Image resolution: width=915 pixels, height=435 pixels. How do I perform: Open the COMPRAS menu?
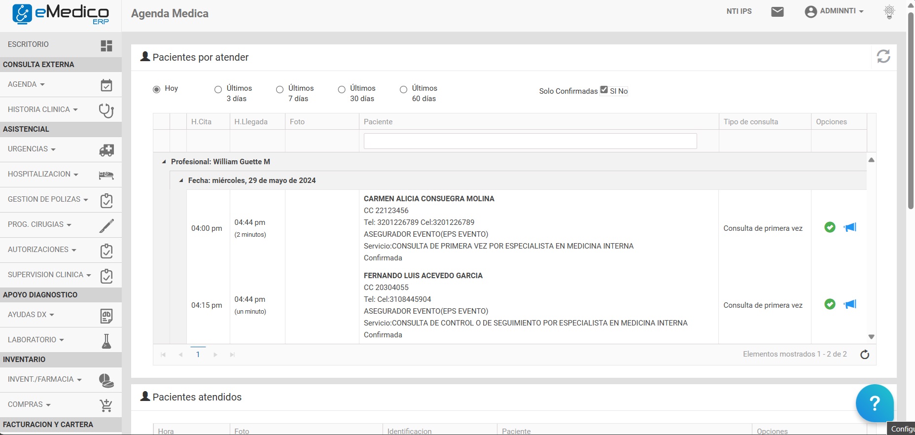[29, 404]
